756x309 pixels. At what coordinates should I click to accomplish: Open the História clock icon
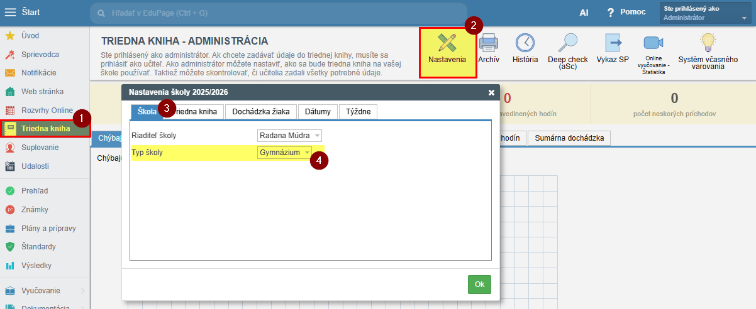point(525,49)
